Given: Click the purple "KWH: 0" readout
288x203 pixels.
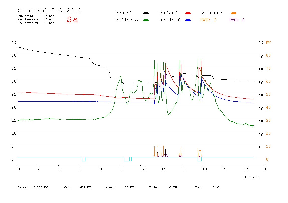Looking at the screenshot, I should point(237,20).
